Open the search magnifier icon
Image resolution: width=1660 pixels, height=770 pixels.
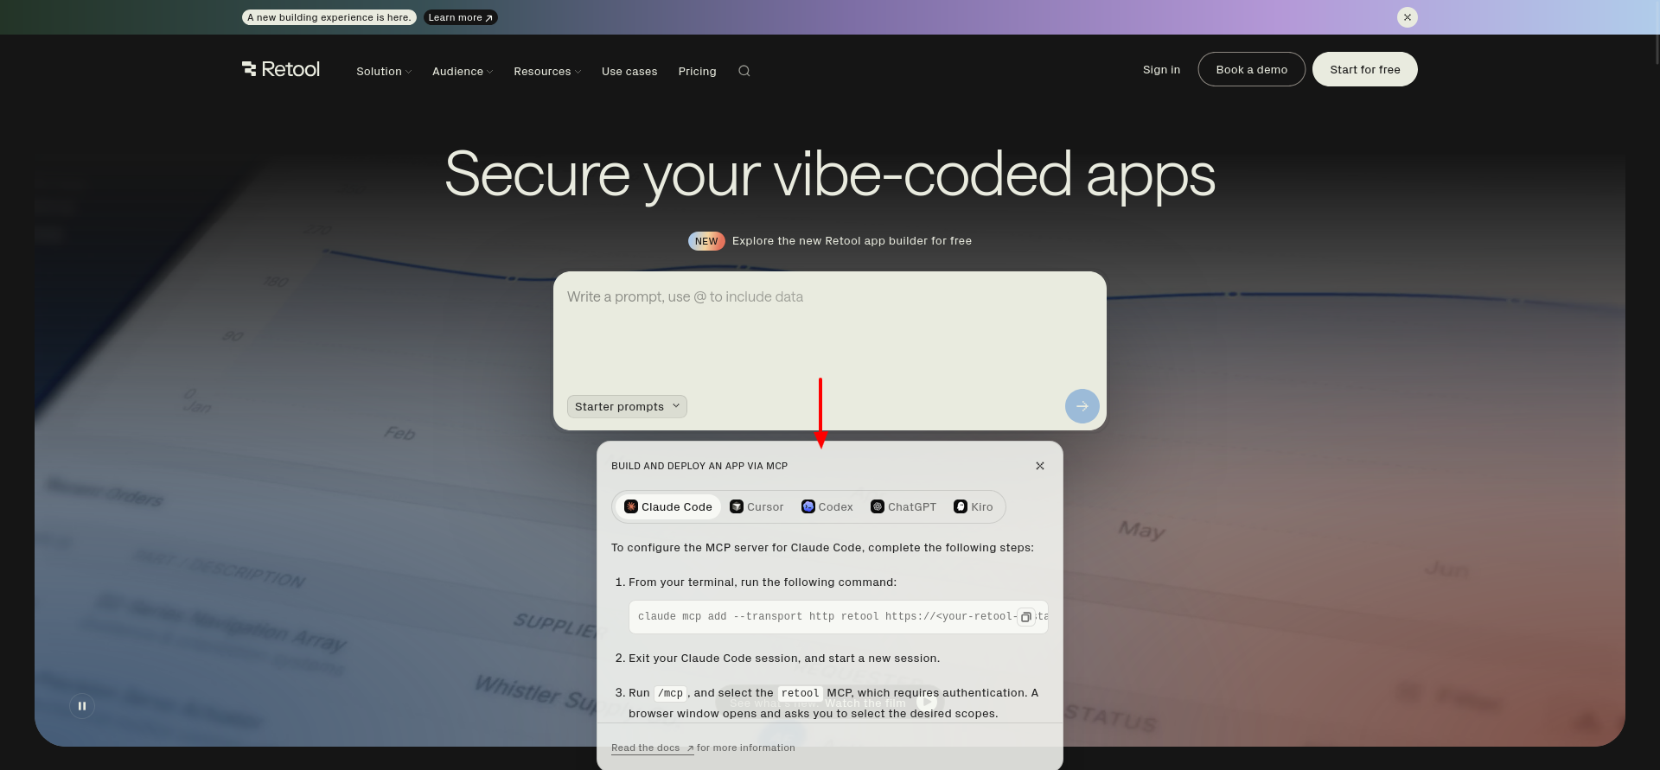click(744, 71)
